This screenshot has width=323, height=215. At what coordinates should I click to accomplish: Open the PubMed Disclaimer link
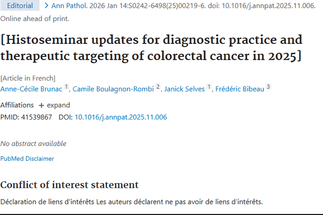(x=27, y=159)
